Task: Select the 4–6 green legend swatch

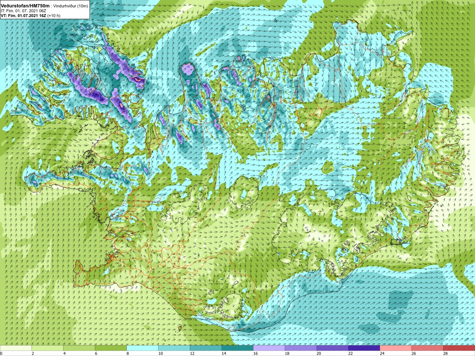Action: (x=79, y=348)
